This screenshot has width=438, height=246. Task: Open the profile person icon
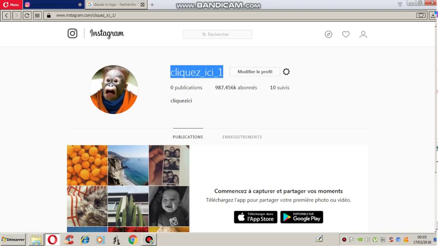tap(363, 35)
